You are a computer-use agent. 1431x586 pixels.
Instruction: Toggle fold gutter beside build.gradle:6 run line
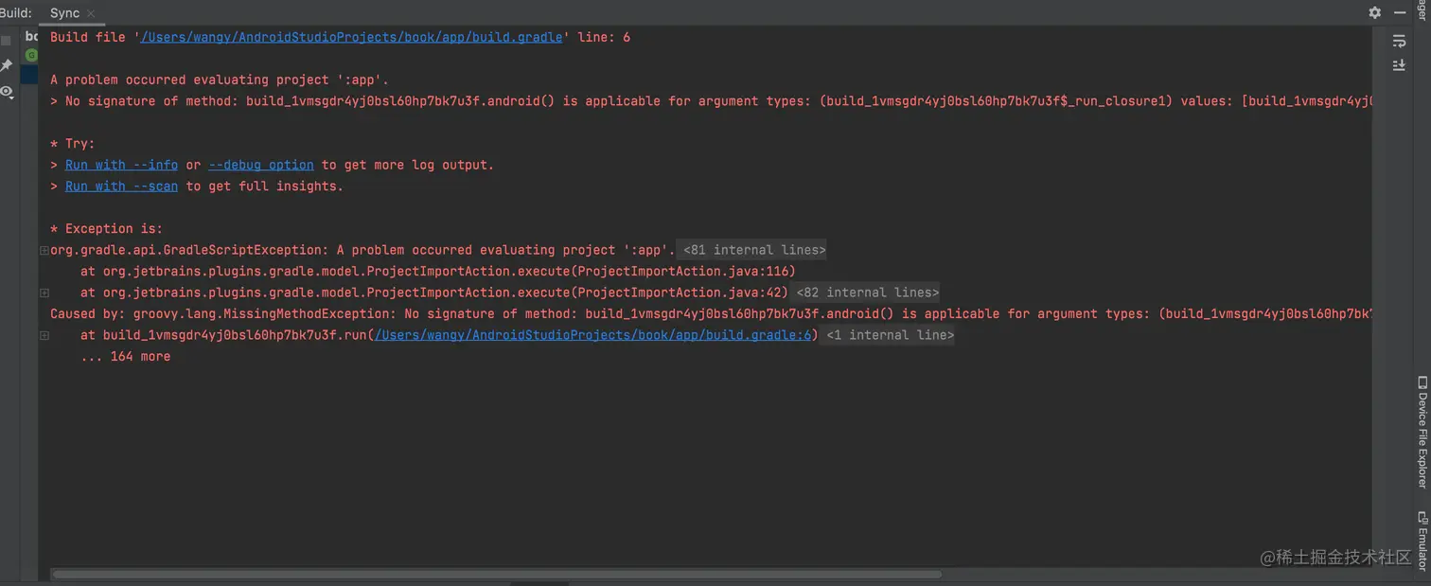pyautogui.click(x=44, y=335)
